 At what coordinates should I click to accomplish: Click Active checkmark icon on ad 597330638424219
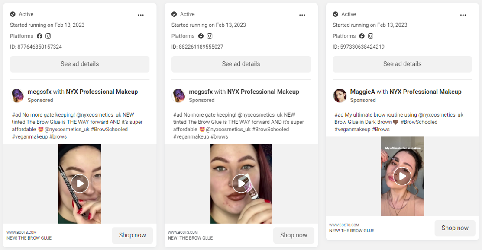[335, 14]
